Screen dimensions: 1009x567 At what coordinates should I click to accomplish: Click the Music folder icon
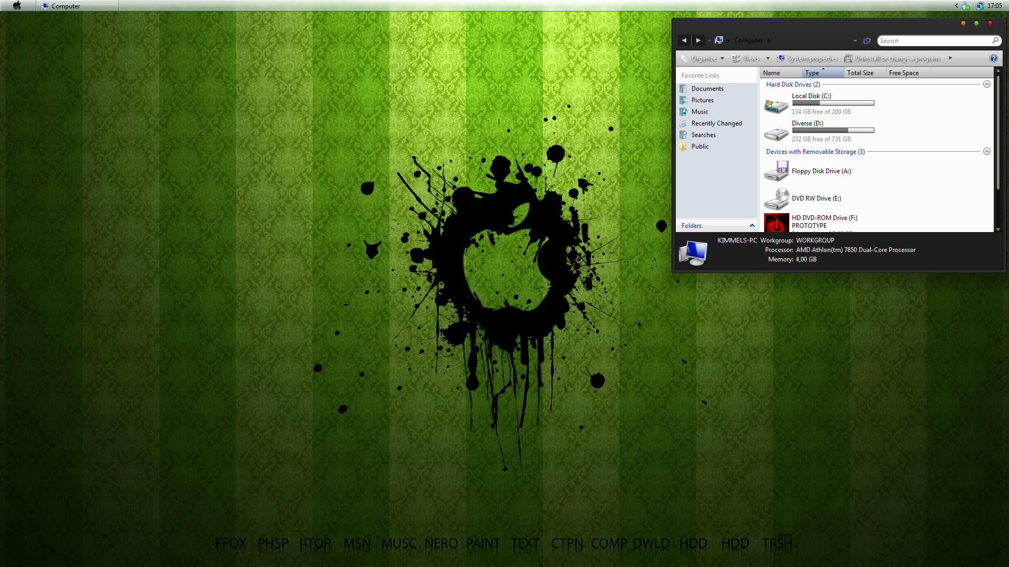tap(683, 112)
